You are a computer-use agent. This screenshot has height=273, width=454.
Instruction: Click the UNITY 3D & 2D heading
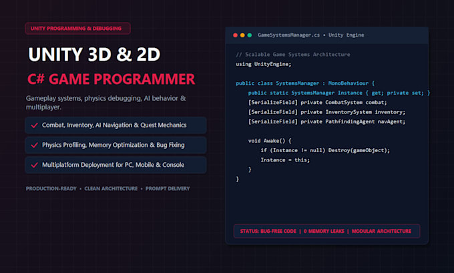pyautogui.click(x=94, y=54)
